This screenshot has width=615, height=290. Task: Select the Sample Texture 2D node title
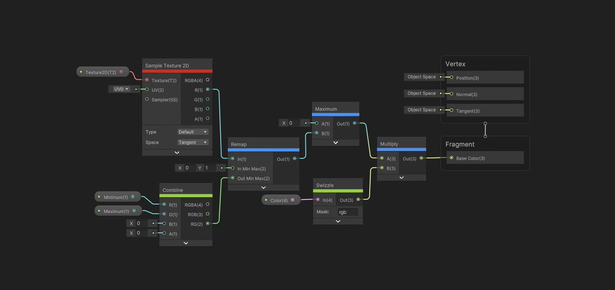pyautogui.click(x=167, y=65)
